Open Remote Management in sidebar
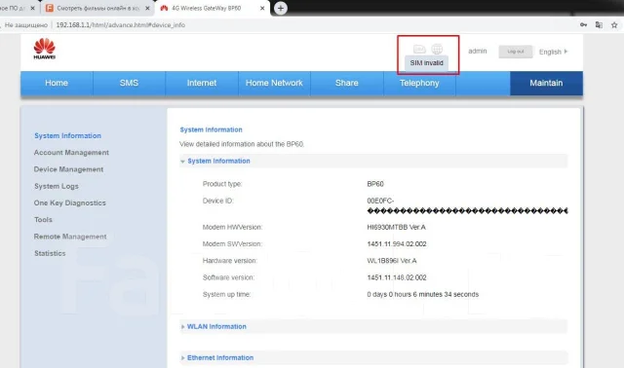Screen dimensions: 624x368 (x=70, y=237)
